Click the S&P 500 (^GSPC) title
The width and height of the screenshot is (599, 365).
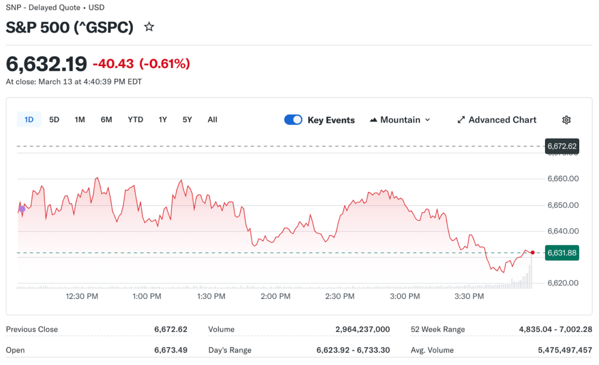[70, 27]
